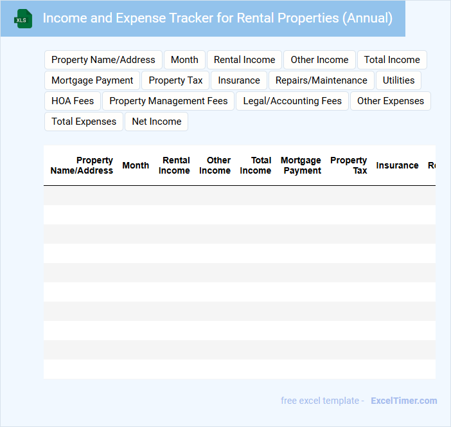This screenshot has height=427, width=451.
Task: Click the Repairs/Maintenance tag
Action: (321, 80)
